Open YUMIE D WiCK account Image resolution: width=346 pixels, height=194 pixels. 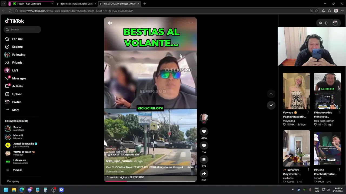click(x=20, y=153)
